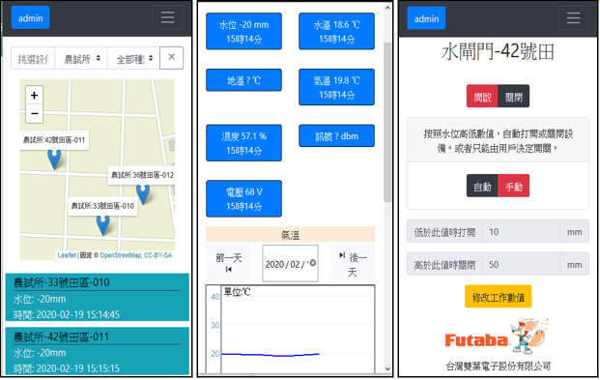Click admin button in water gate panel

click(426, 18)
